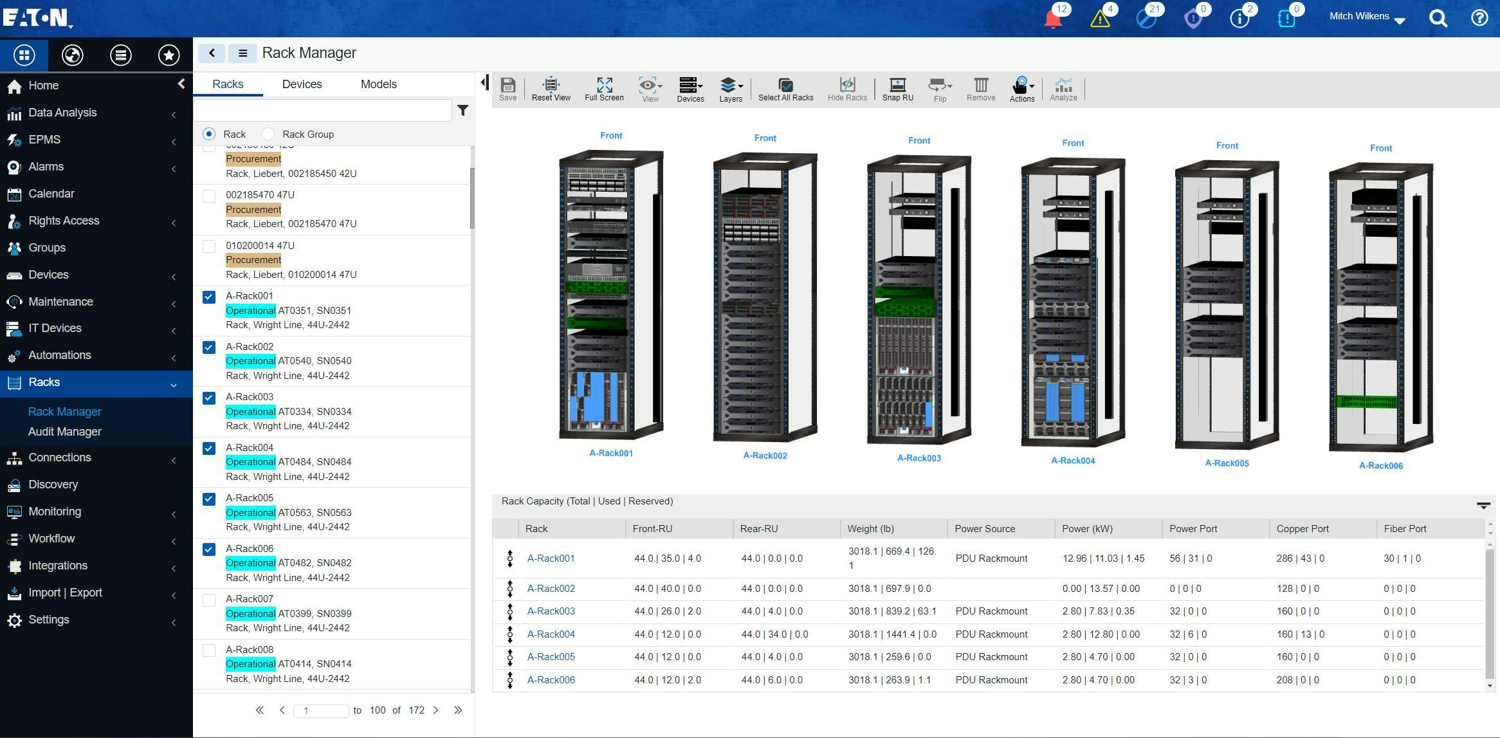This screenshot has width=1500, height=738.
Task: Open the Layers dropdown menu
Action: [730, 89]
